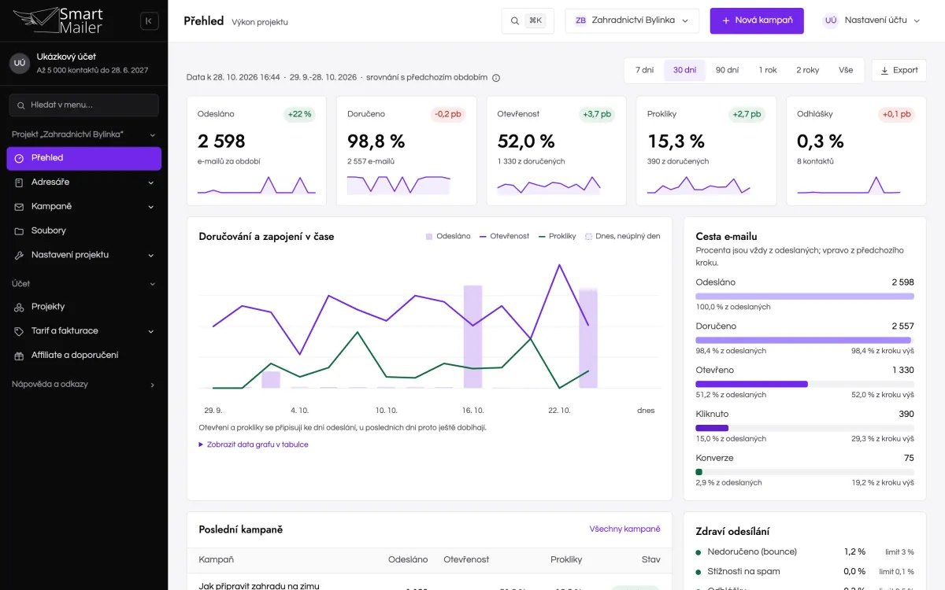Expand the Nastavení projektu submenu chevron
Viewport: 945px width, 590px height.
(x=151, y=256)
